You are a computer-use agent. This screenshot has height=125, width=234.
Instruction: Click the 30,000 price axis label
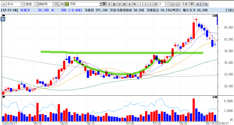tap(228, 86)
